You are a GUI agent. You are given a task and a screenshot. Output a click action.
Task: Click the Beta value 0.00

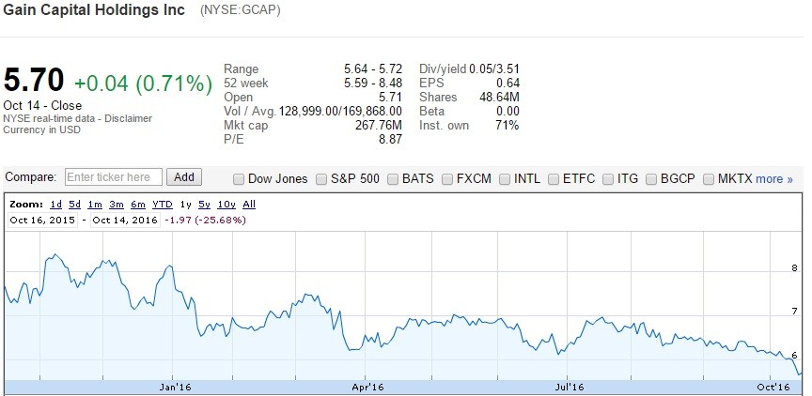coord(507,111)
